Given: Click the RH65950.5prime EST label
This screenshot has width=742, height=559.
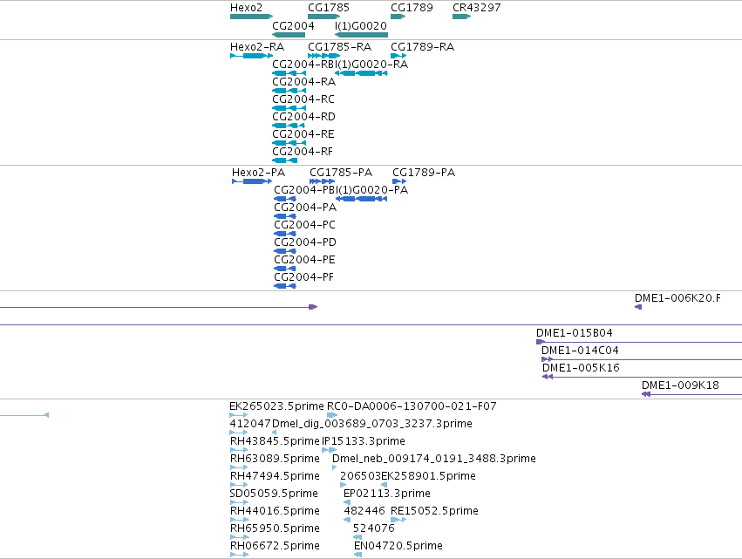Looking at the screenshot, I should pyautogui.click(x=275, y=529).
